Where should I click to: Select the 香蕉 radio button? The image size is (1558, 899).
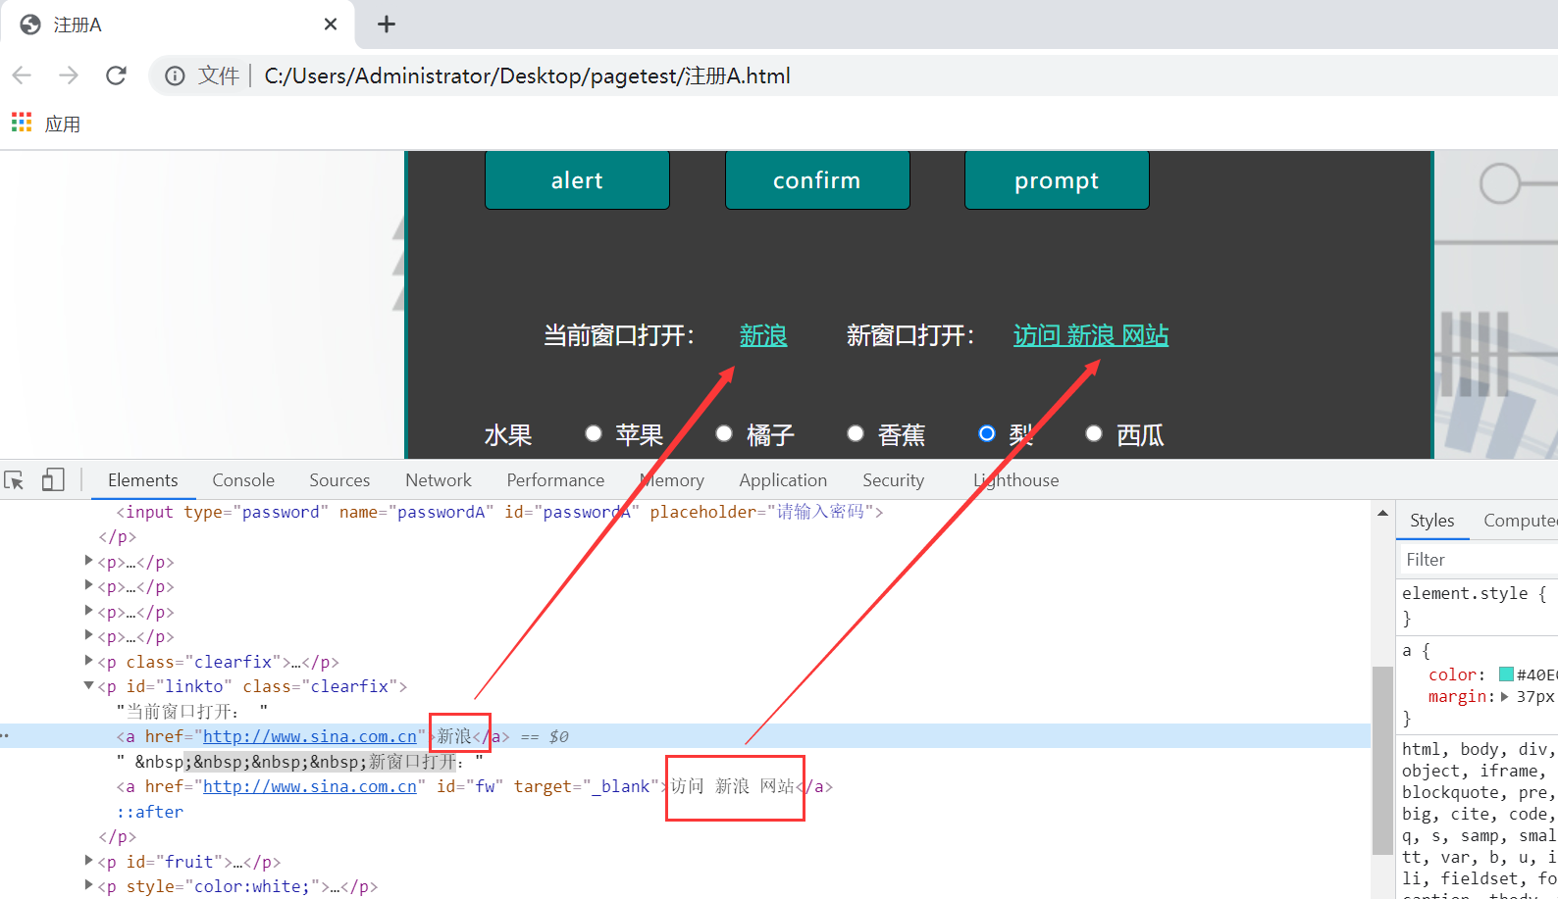(856, 433)
